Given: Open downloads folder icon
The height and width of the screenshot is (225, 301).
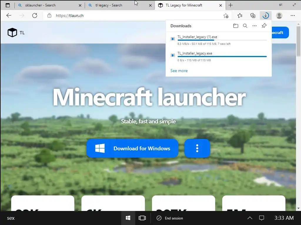Looking at the screenshot, I should pyautogui.click(x=235, y=26).
